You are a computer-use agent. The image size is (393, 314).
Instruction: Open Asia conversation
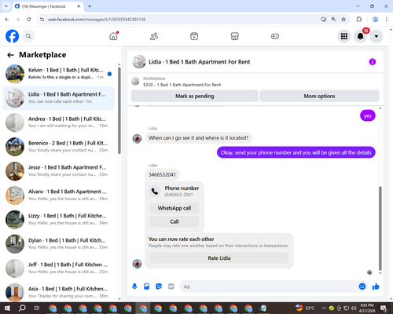[59, 292]
